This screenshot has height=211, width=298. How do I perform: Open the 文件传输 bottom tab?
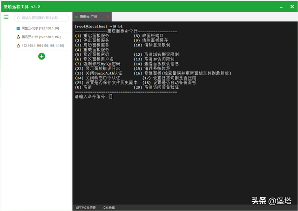tap(109, 207)
